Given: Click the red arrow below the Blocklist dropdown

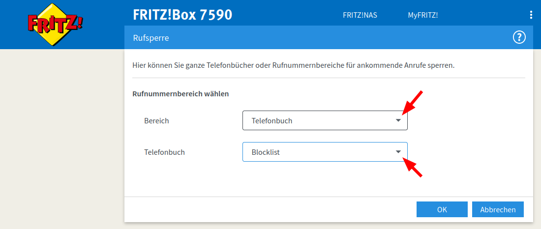Looking at the screenshot, I should 413,167.
